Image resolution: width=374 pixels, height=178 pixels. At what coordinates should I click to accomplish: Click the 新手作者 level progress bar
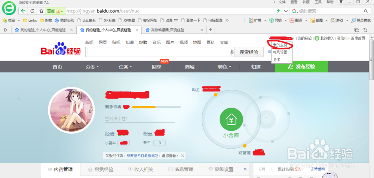pos(156,107)
